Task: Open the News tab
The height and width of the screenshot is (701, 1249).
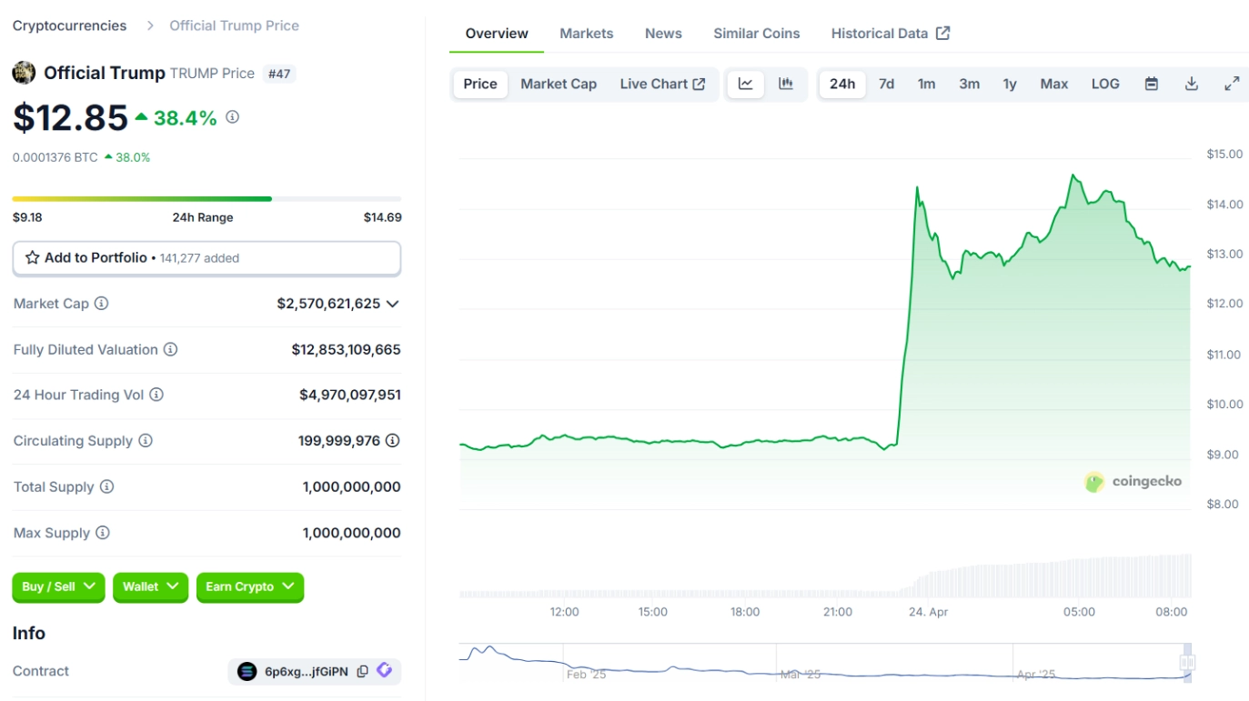Action: (663, 34)
